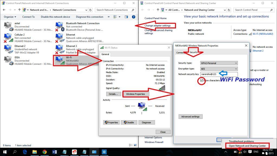This screenshot has width=277, height=156.
Task: Expand the view options dropdown arrow
Action: (120, 17)
